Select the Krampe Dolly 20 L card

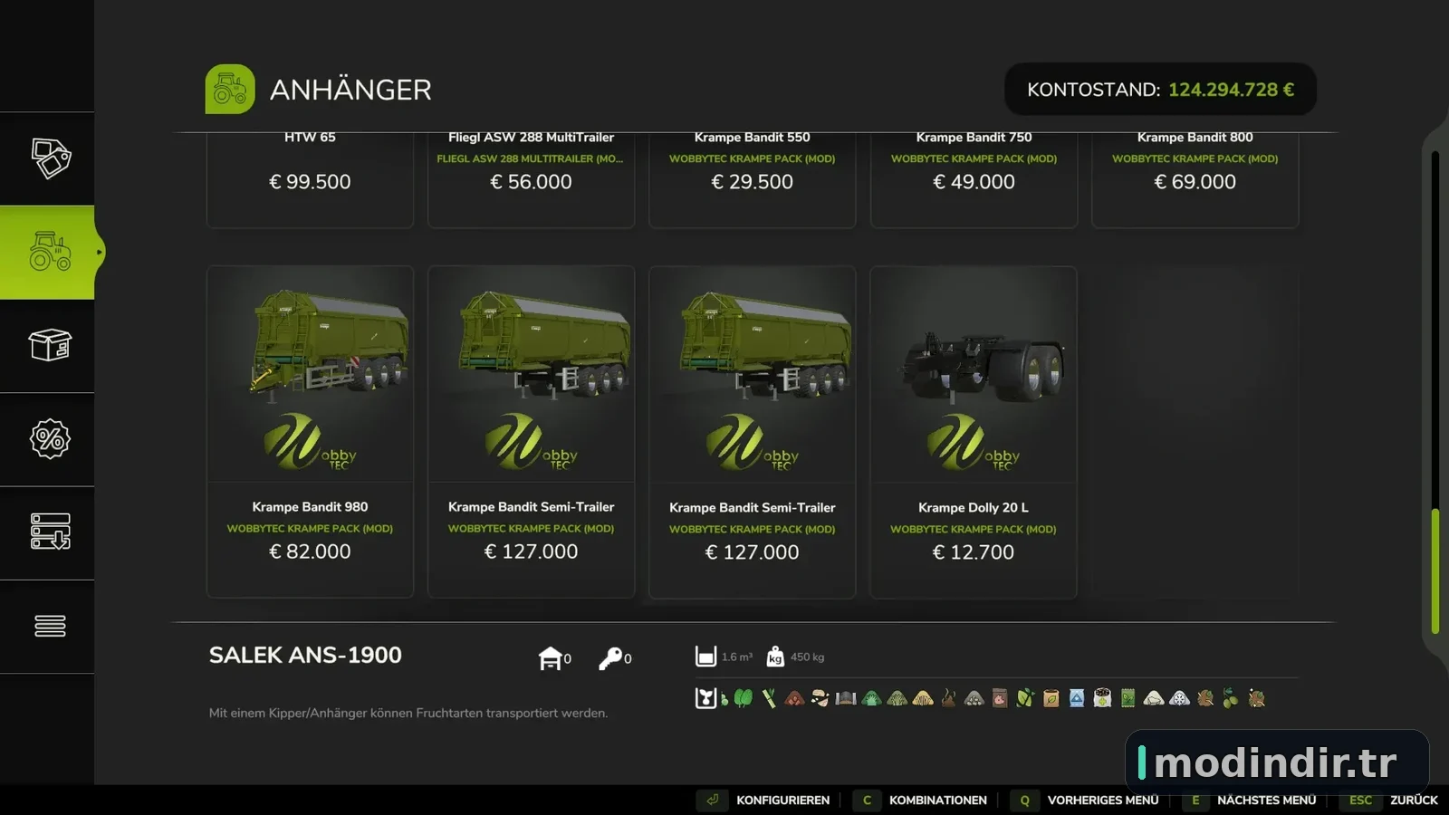click(x=974, y=431)
